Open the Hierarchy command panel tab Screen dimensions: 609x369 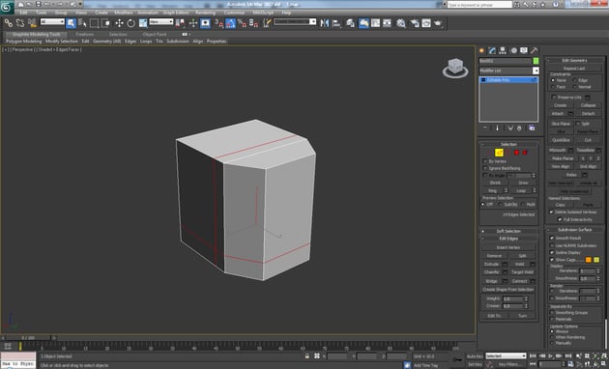(x=503, y=50)
